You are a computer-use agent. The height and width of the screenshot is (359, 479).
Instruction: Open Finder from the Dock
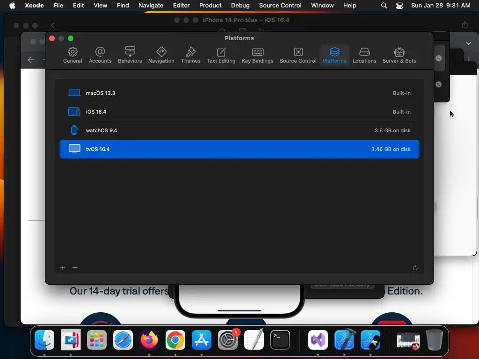[x=44, y=340]
